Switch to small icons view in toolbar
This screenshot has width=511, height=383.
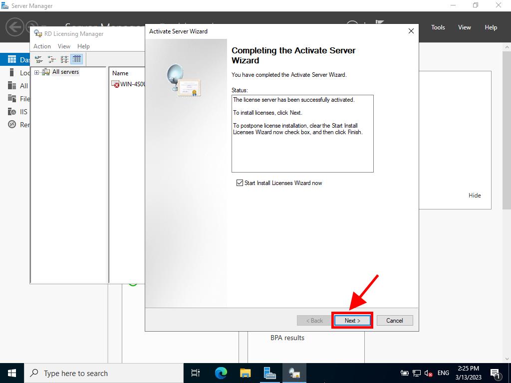click(x=51, y=59)
